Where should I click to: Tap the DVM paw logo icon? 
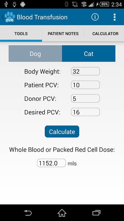click(x=10, y=17)
